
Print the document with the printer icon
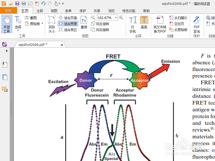[x=24, y=4]
